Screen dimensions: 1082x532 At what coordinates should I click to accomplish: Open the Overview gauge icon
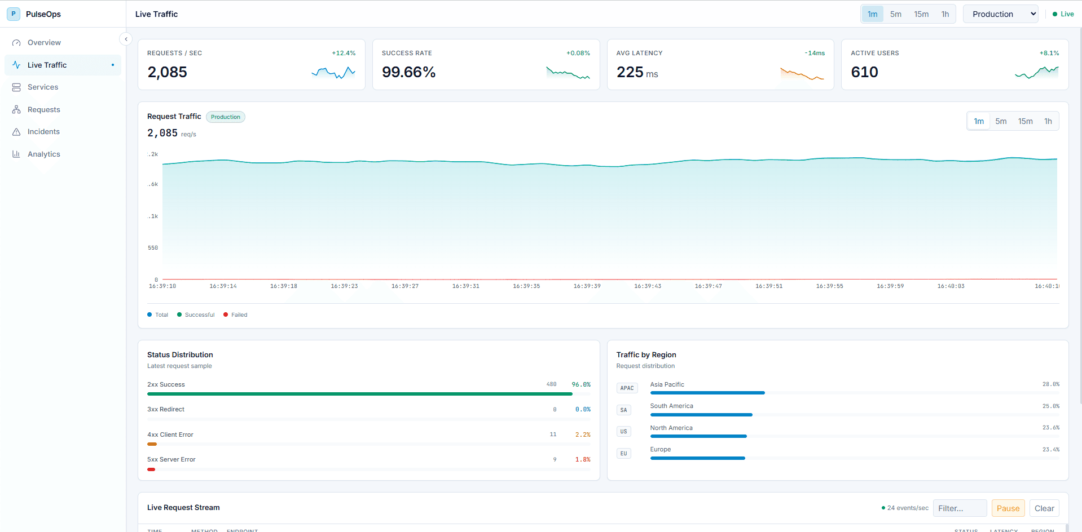pyautogui.click(x=16, y=43)
